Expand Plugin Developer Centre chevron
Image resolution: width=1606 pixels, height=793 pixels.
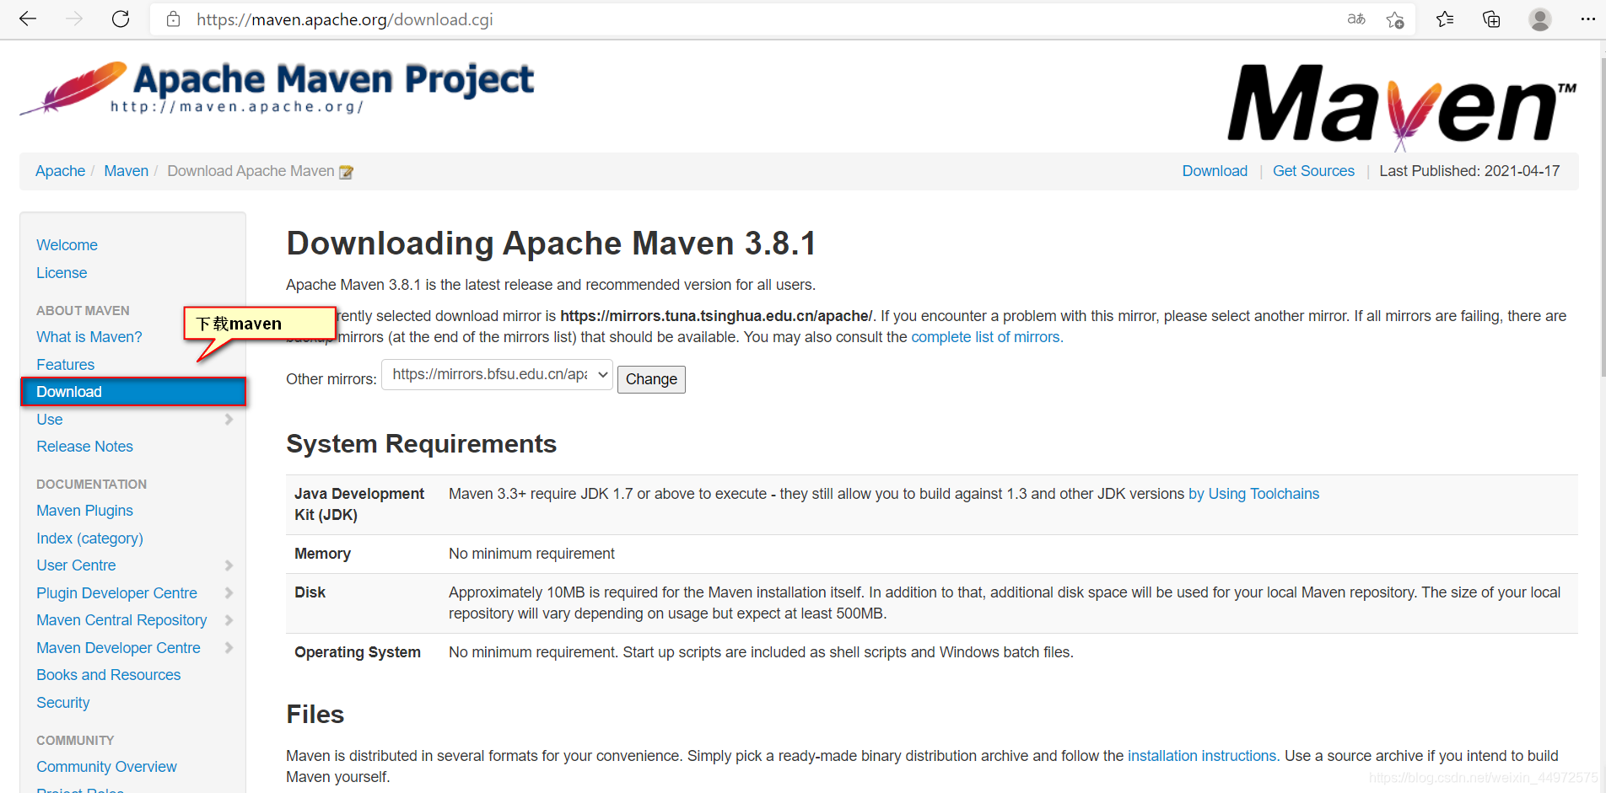[x=229, y=593]
